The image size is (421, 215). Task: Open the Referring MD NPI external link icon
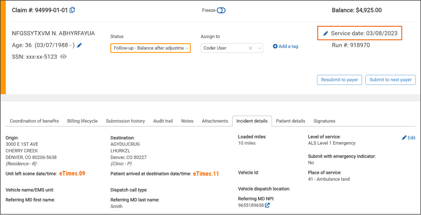point(267,205)
